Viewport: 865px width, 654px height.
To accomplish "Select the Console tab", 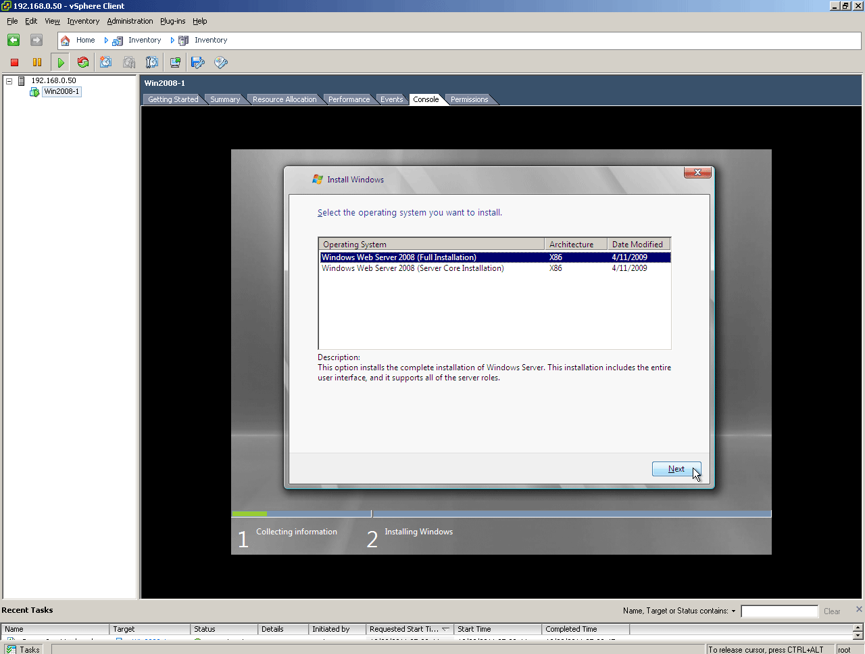I will (x=426, y=99).
